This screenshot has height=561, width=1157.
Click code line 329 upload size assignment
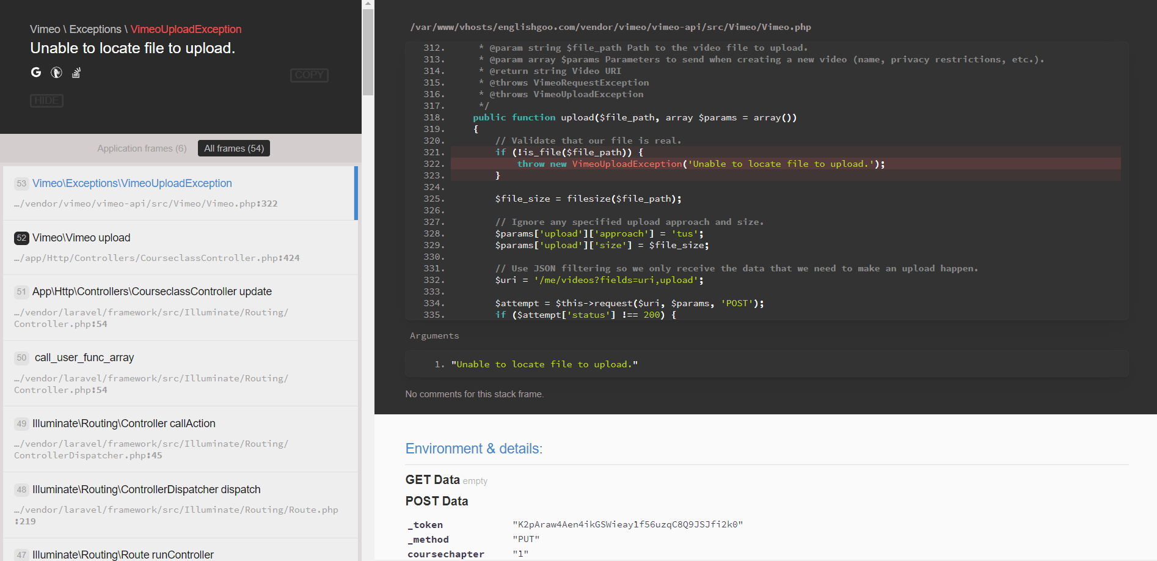(602, 245)
